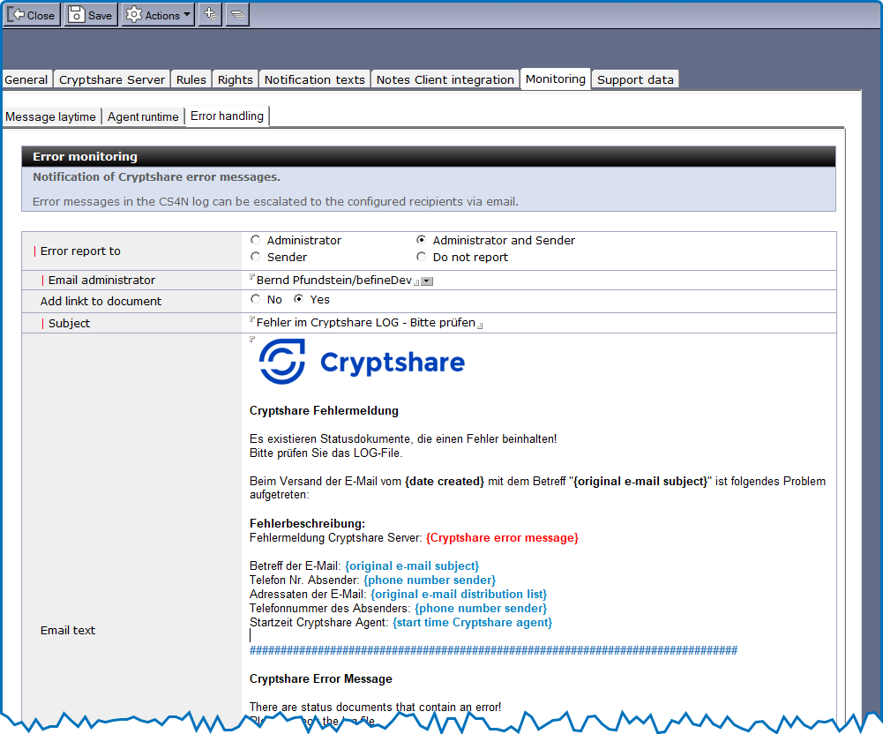The width and height of the screenshot is (883, 734).
Task: Open the Agent runtime subtab
Action: click(143, 116)
